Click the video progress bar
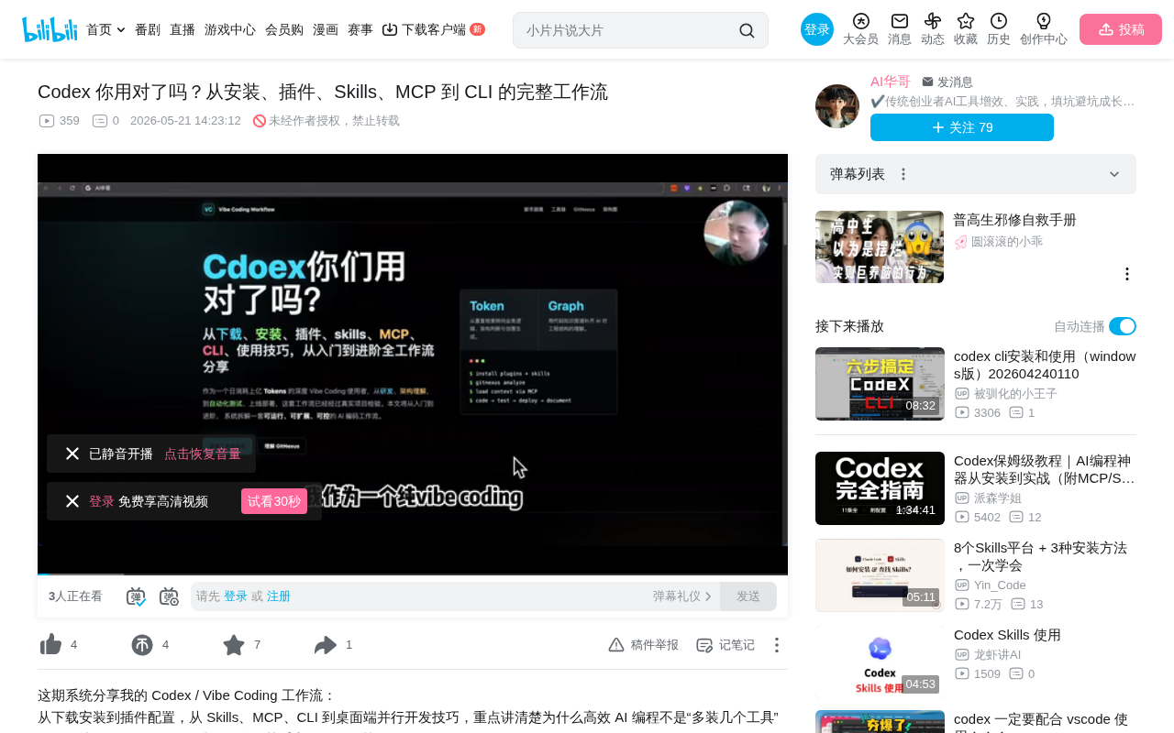The width and height of the screenshot is (1174, 733). pos(413,574)
